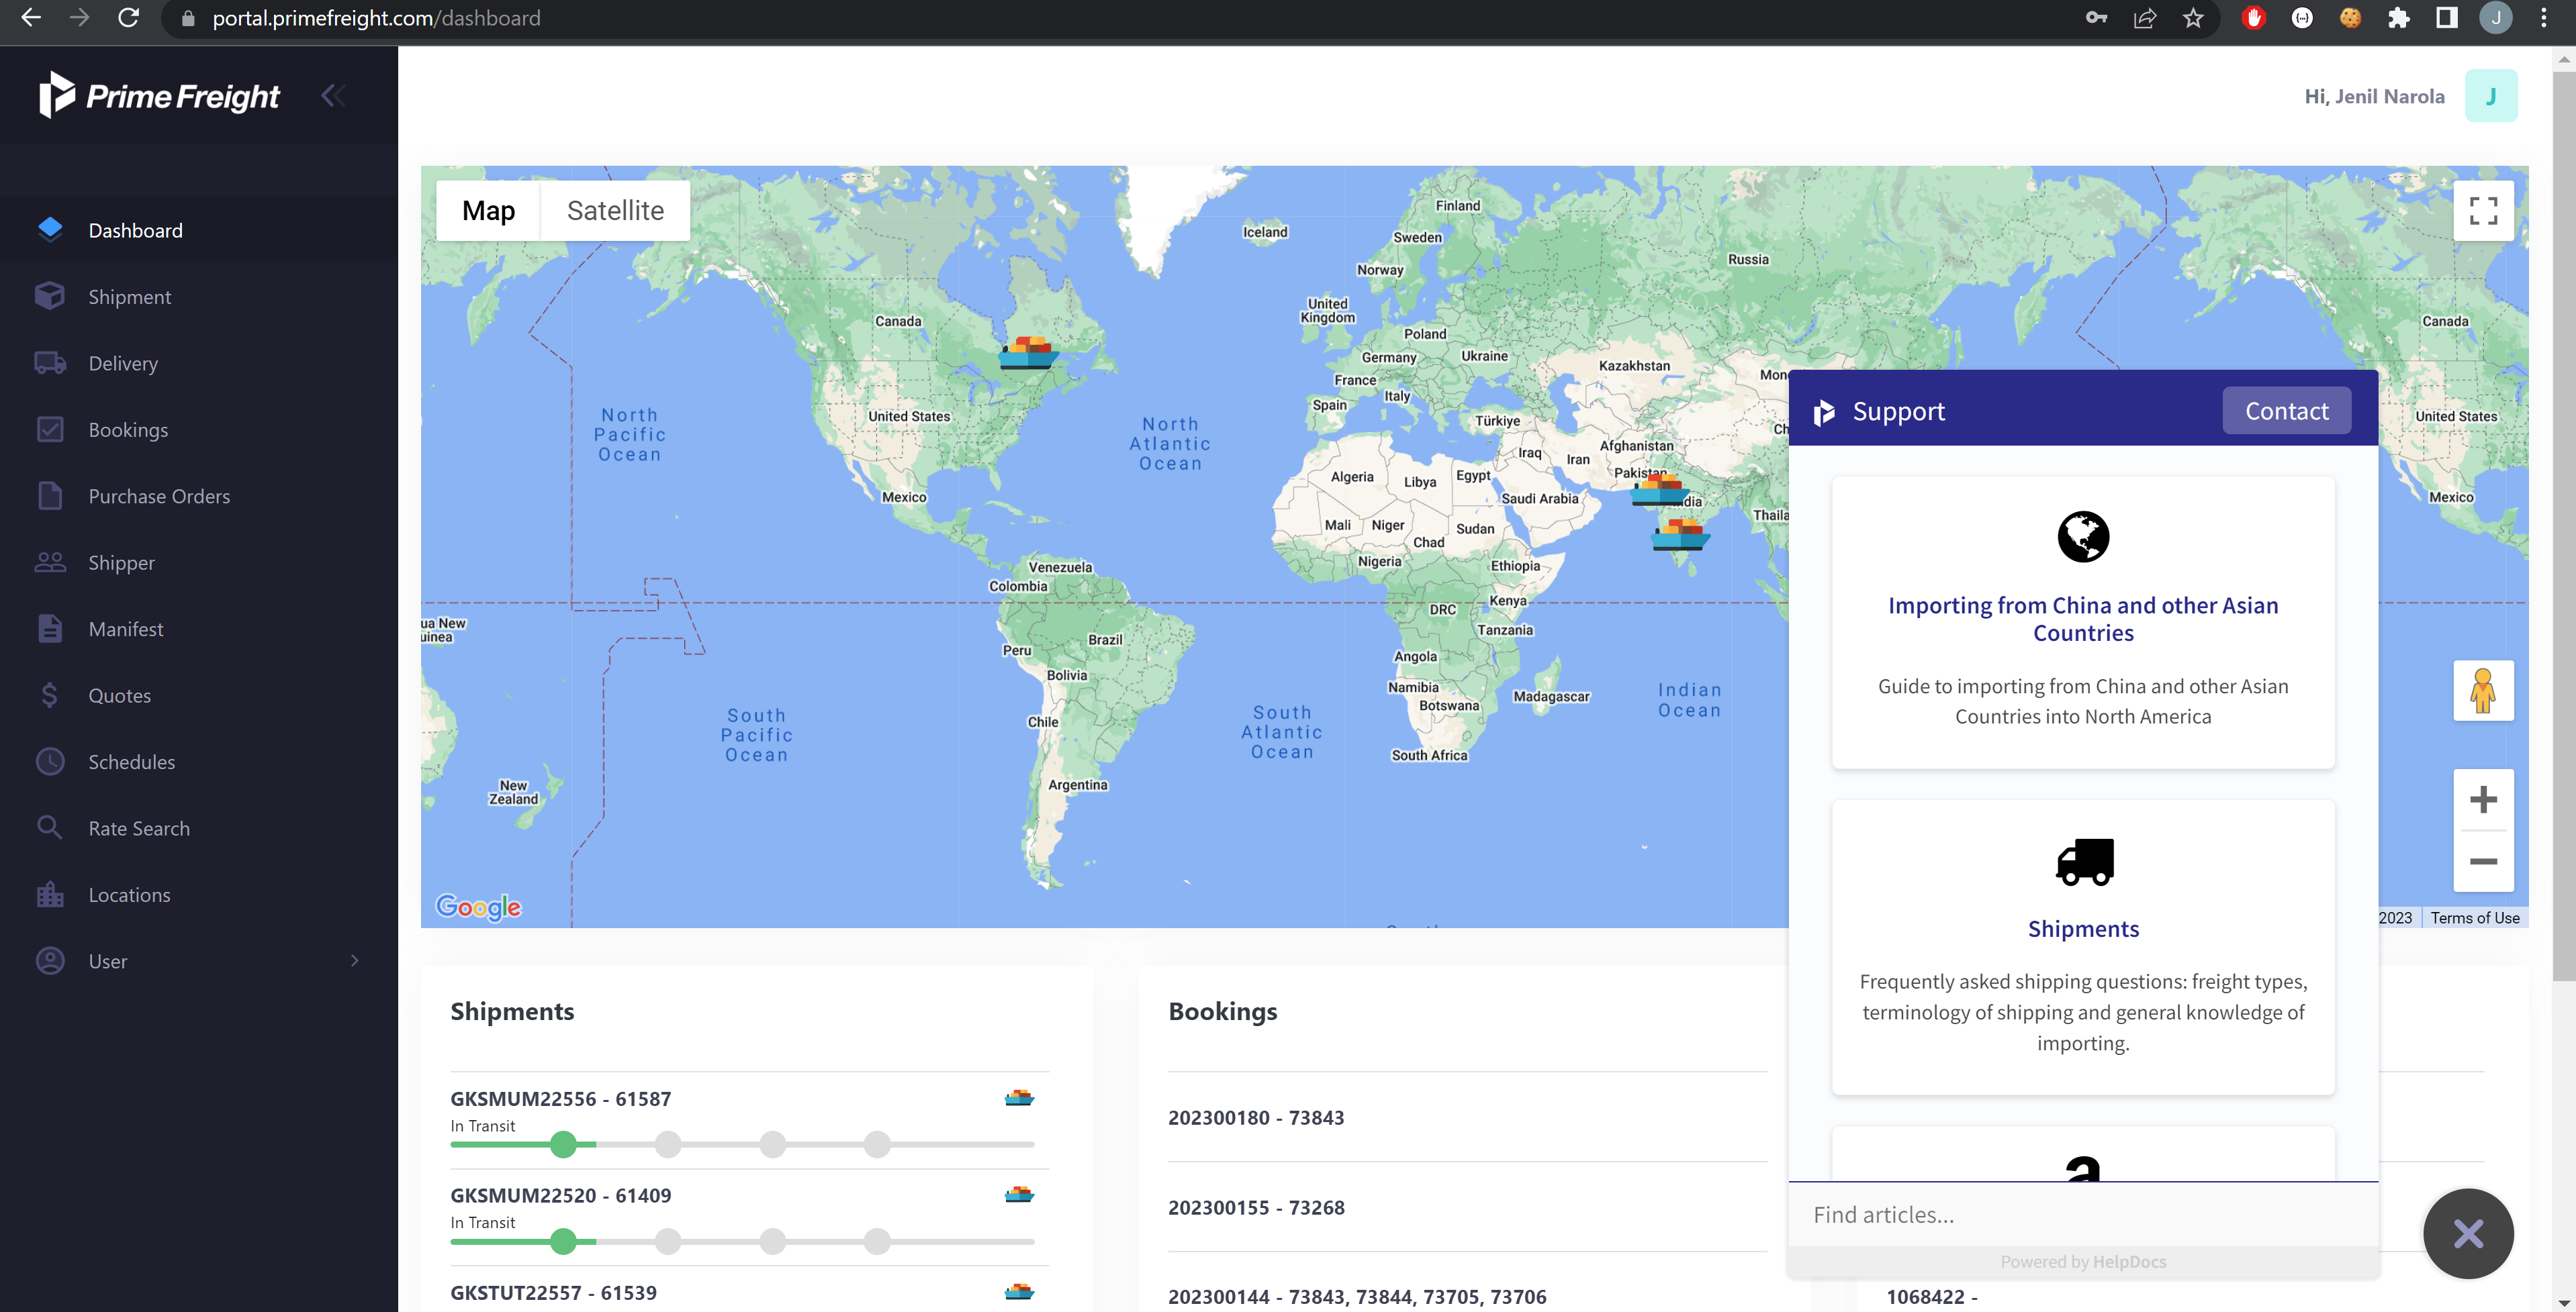
Task: Open shipment GKSMUM22520 - 61409
Action: point(561,1195)
